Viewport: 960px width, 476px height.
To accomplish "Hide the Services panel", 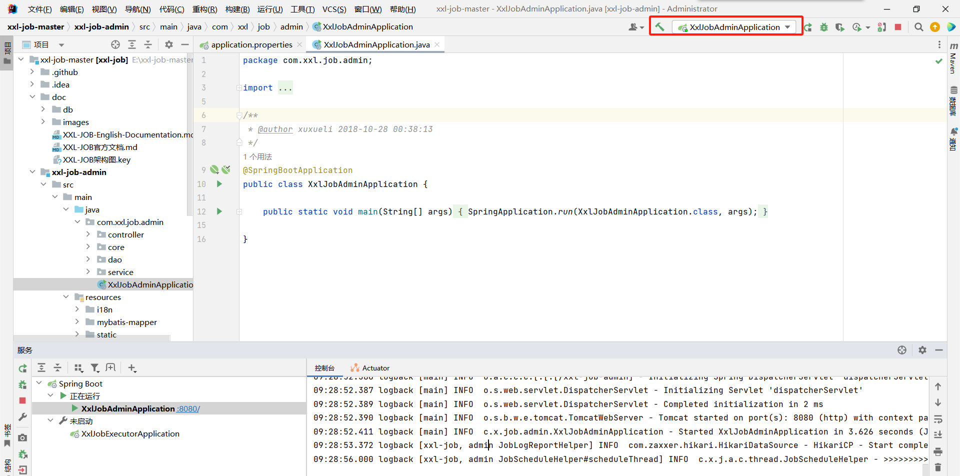I will [939, 350].
